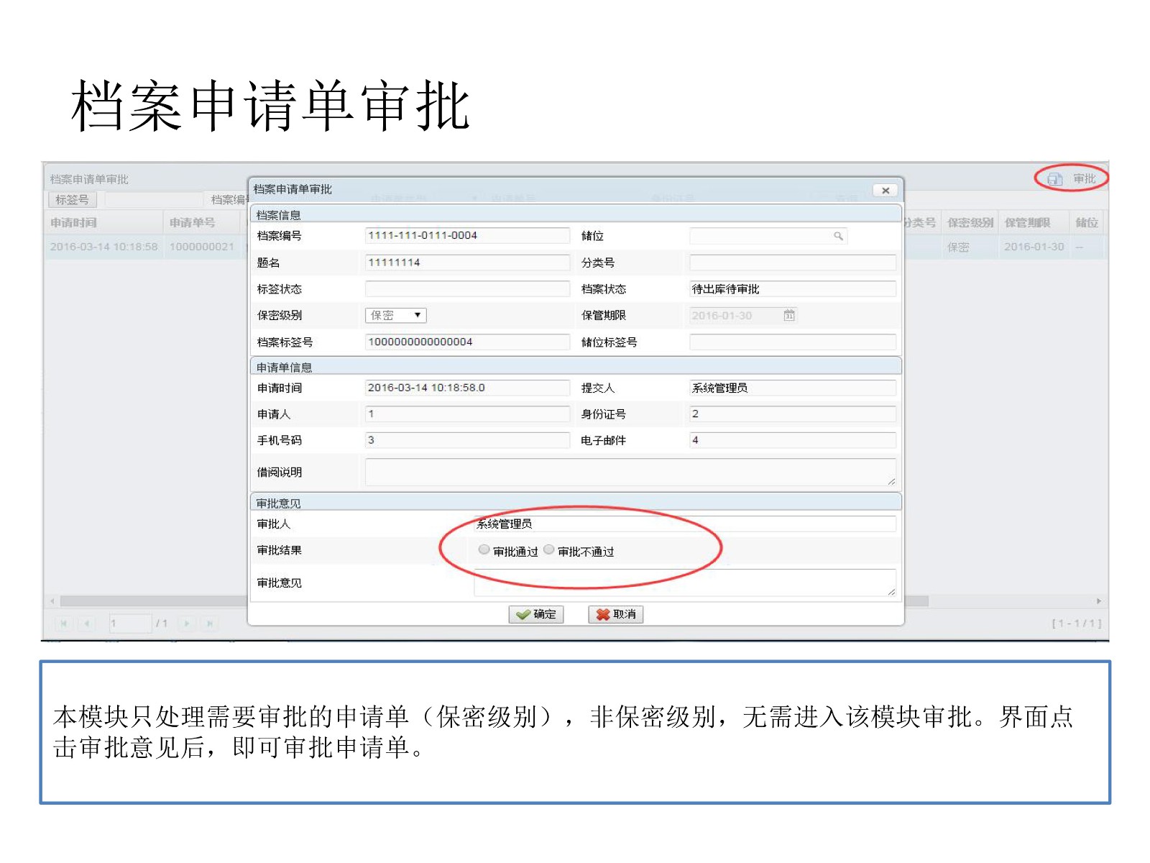
Task: Click 取消 to cancel the dialog
Action: coord(616,614)
